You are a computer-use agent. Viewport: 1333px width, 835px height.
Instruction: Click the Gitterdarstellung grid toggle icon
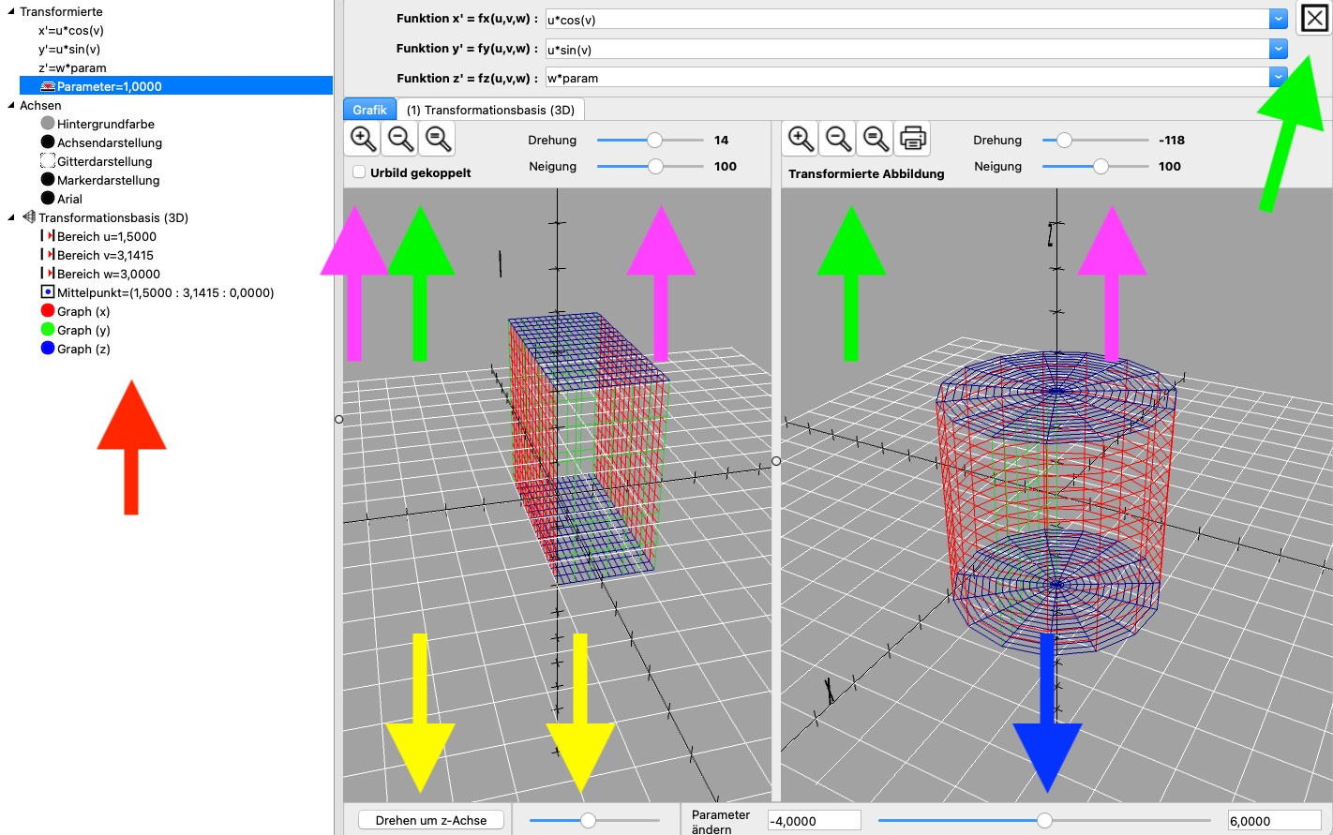pyautogui.click(x=48, y=161)
